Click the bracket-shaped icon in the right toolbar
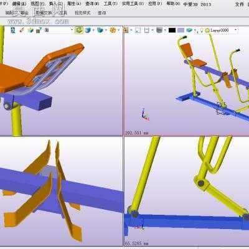Screen dimensions: 249x249 tap(147, 31)
